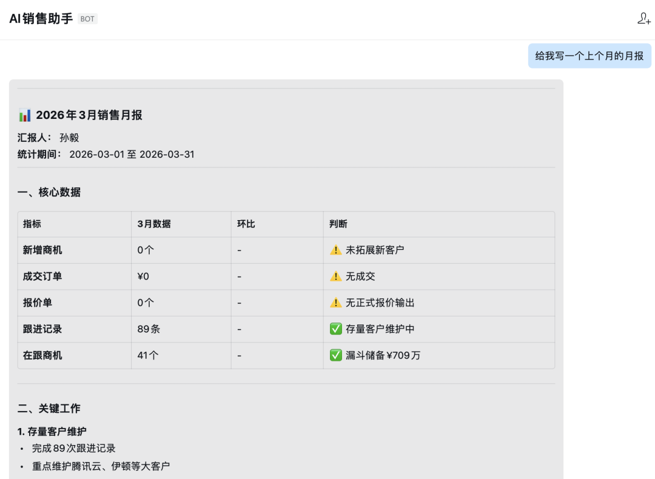Click green check icon beside 存量客户维护中
Image resolution: width=655 pixels, height=479 pixels.
coord(335,329)
